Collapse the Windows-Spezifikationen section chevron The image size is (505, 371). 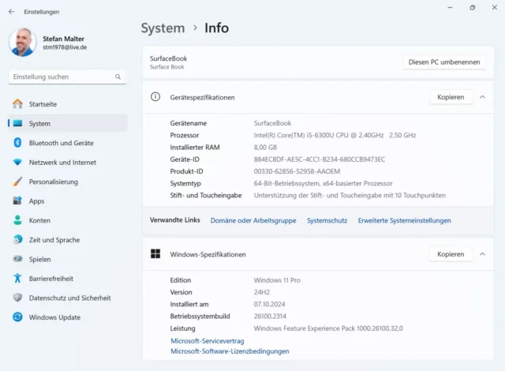pos(482,254)
